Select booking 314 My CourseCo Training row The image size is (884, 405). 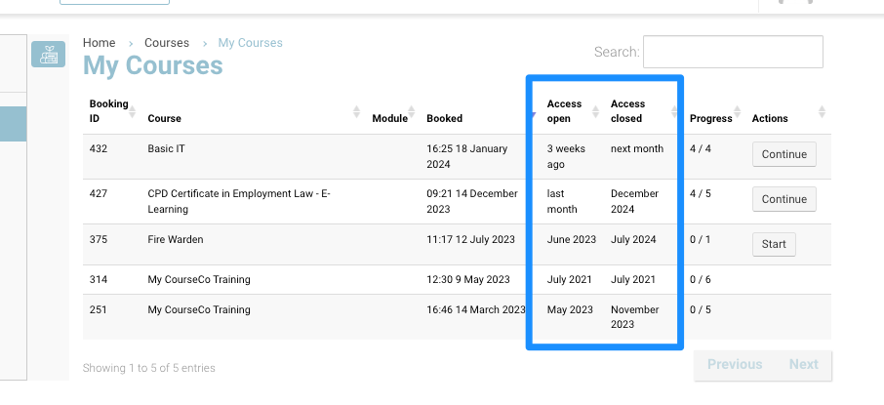tap(199, 279)
